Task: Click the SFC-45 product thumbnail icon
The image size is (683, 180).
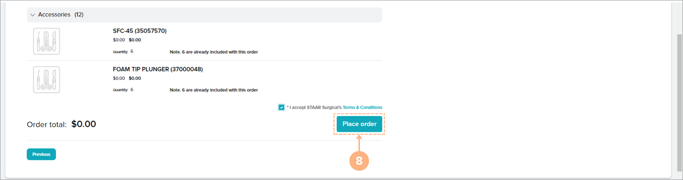Action: pyautogui.click(x=46, y=41)
